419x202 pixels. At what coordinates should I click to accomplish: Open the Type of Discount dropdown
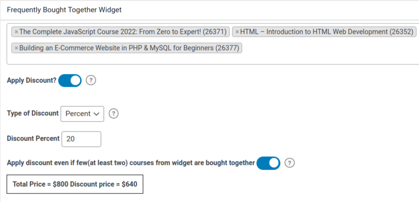click(82, 113)
